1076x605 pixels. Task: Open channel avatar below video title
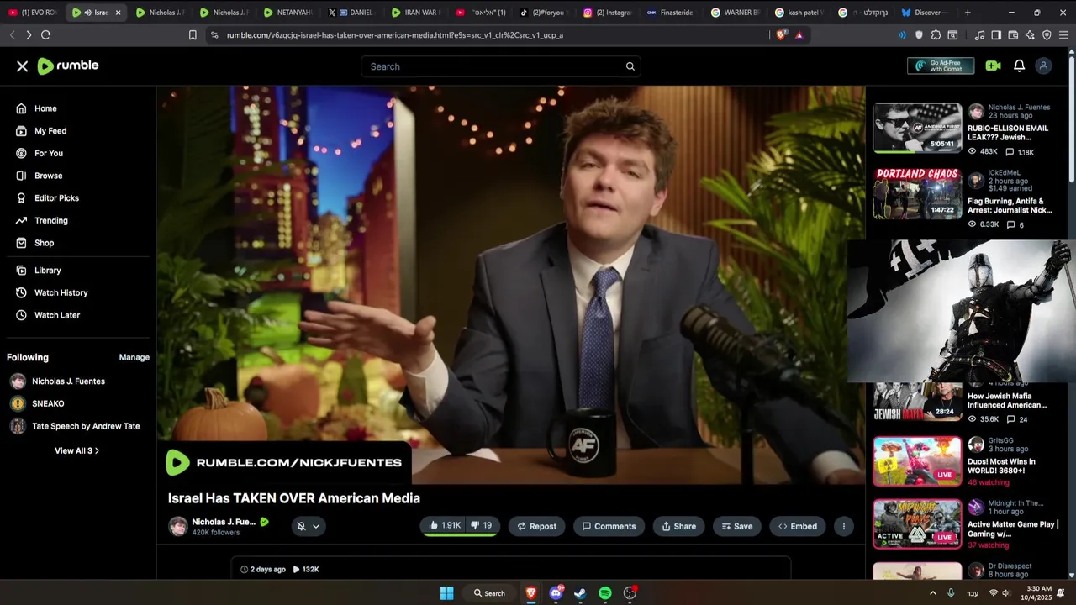[177, 526]
